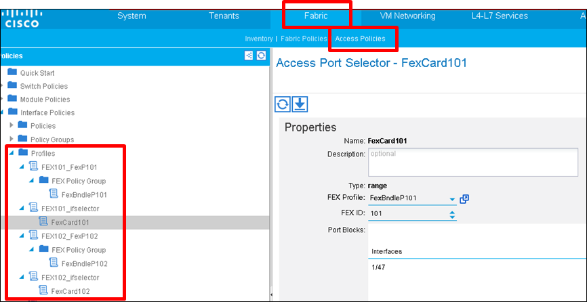This screenshot has width=587, height=302.
Task: Collapse FEX Policy Group under FEX102_FexP102
Action: pyautogui.click(x=32, y=249)
